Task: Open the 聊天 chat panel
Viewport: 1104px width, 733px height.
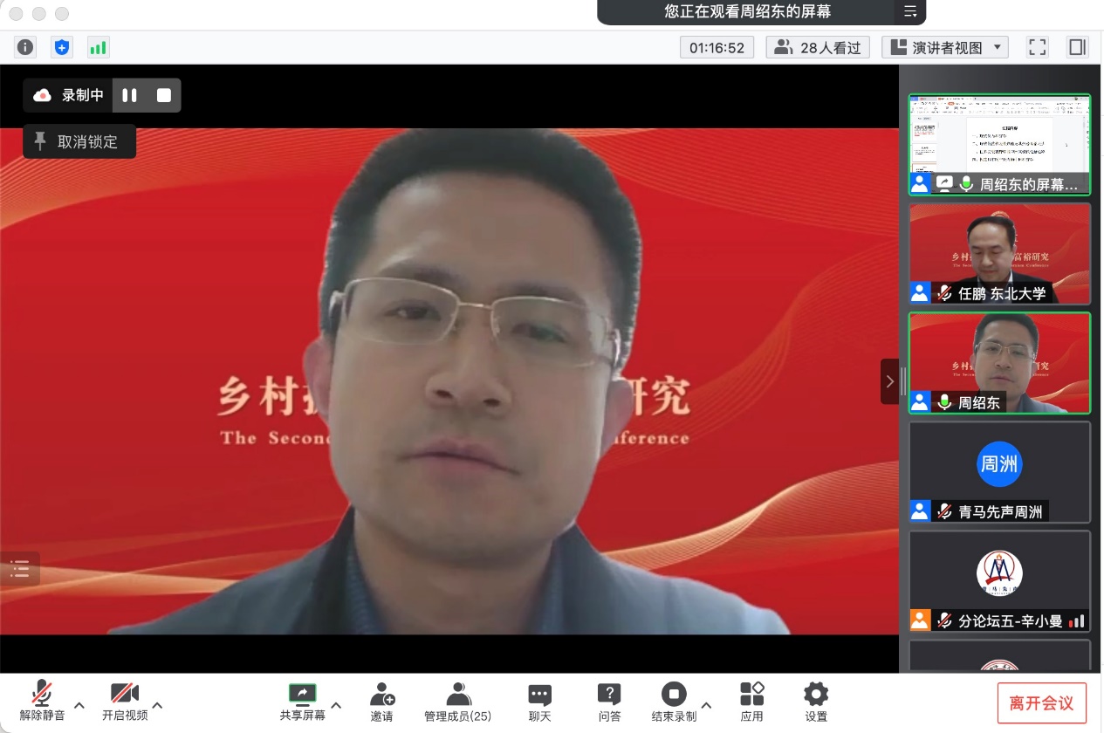Action: 539,702
